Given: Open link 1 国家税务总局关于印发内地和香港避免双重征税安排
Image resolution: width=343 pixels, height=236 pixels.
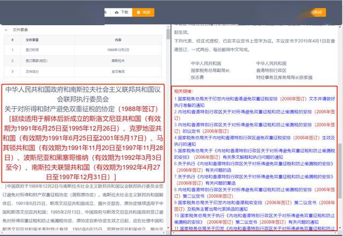Looking at the screenshot, I should 255,102.
